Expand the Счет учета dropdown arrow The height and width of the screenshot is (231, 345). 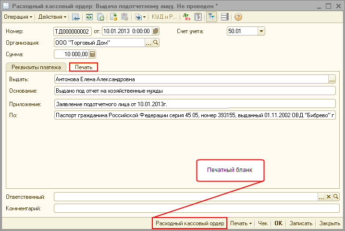tap(261, 31)
